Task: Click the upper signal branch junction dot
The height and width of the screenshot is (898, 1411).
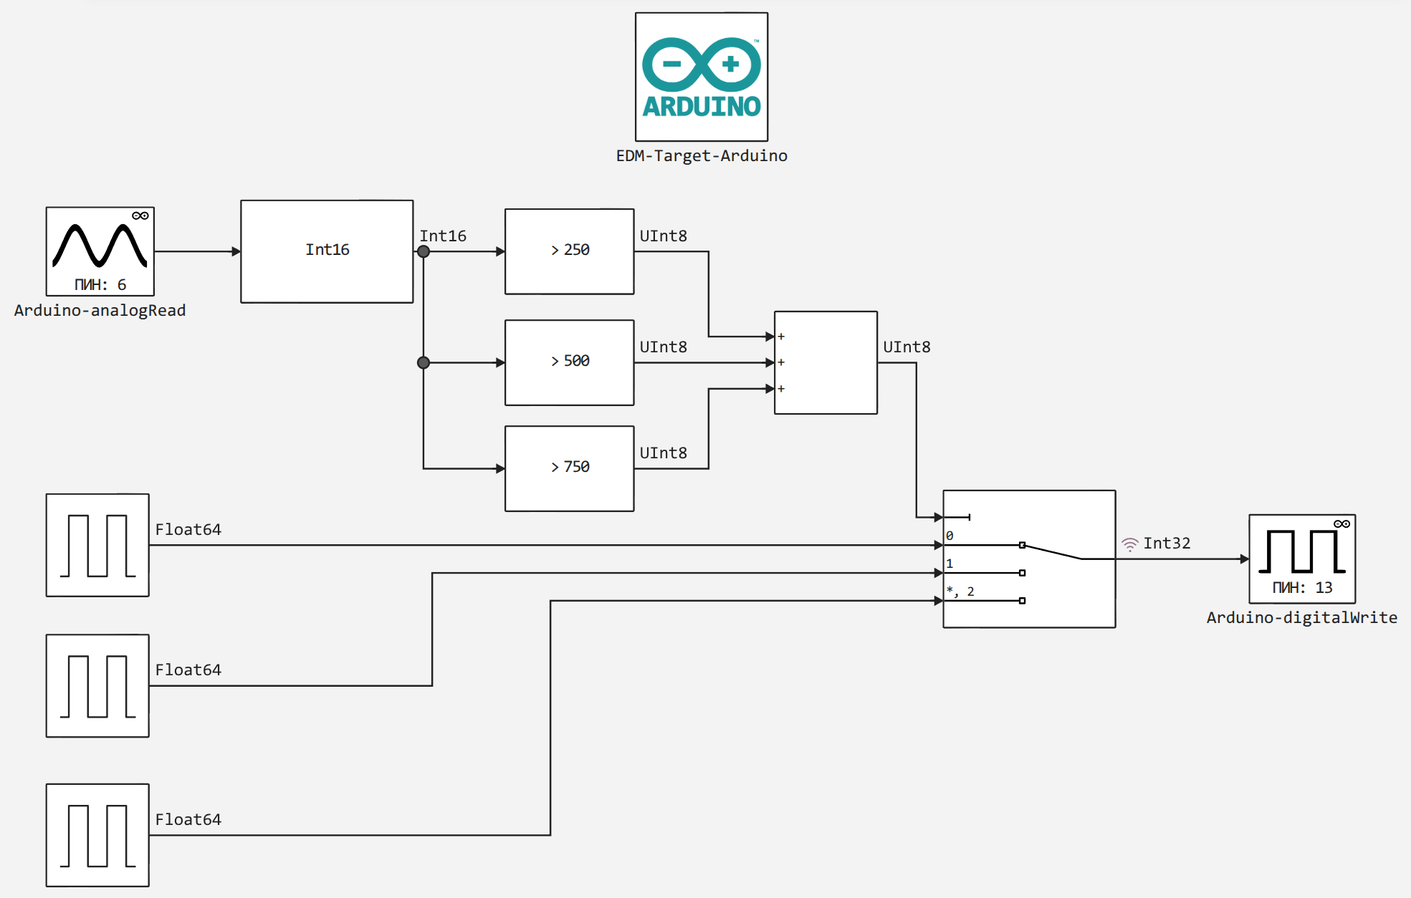Action: (424, 251)
